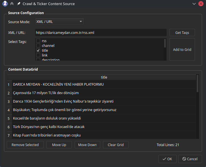Viewport: 206px width, 167px height.
Task: Click the Clear Grid button
Action: [116, 145]
